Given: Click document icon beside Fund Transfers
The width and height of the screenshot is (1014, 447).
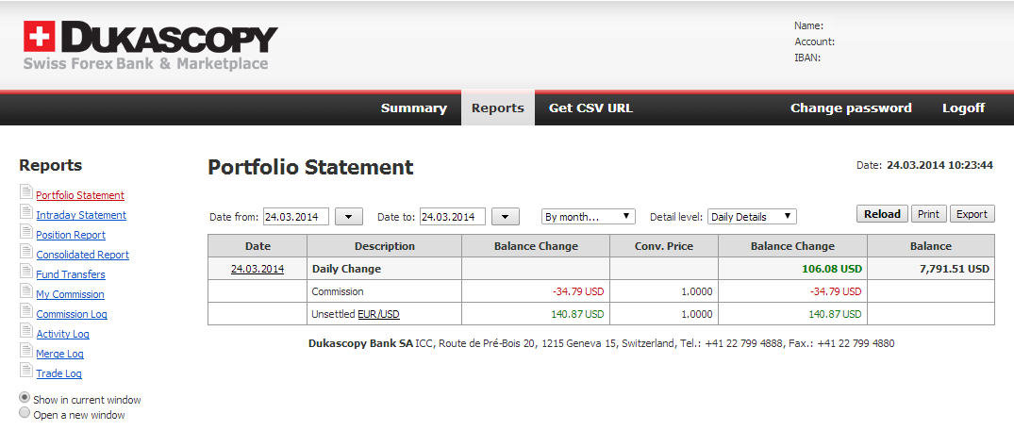Looking at the screenshot, I should pyautogui.click(x=25, y=271).
